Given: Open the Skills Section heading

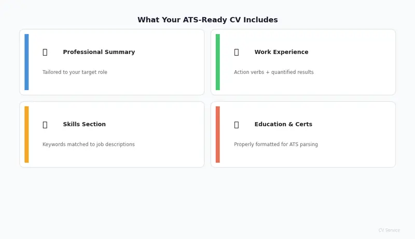Looking at the screenshot, I should pos(84,125).
